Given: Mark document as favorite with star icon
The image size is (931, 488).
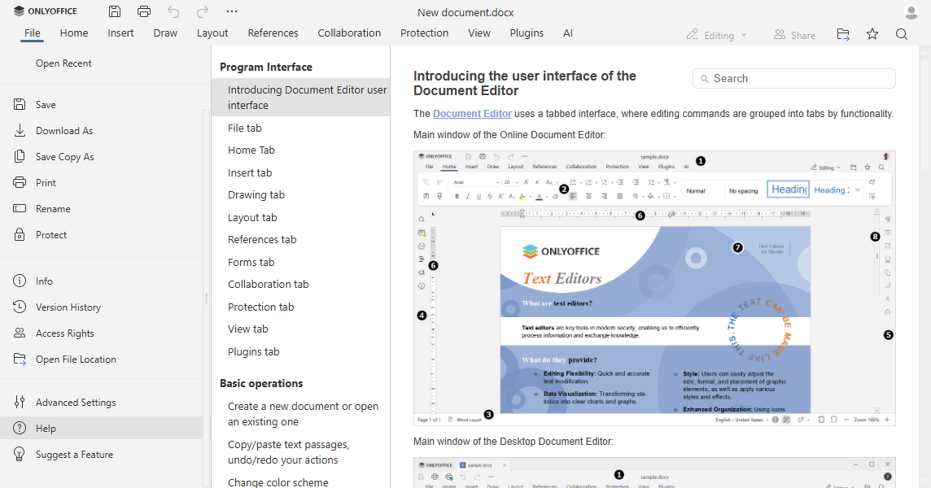Looking at the screenshot, I should (x=872, y=34).
